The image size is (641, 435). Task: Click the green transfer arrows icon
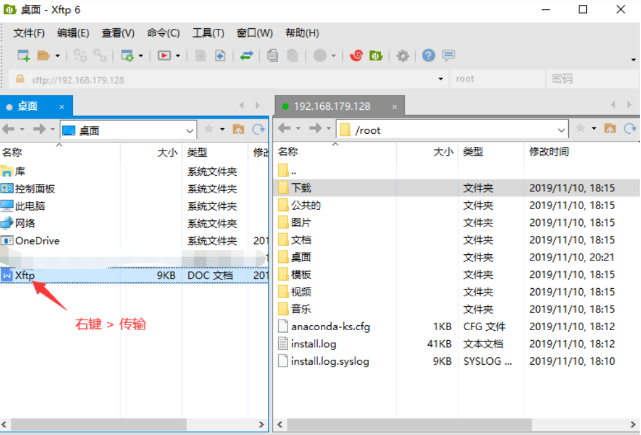pyautogui.click(x=247, y=56)
